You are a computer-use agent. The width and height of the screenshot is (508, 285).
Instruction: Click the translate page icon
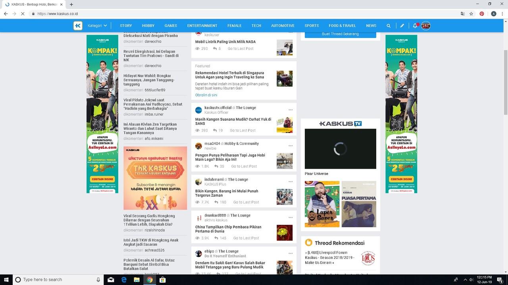(462, 13)
